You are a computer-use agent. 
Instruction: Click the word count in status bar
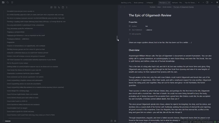[x=197, y=122]
